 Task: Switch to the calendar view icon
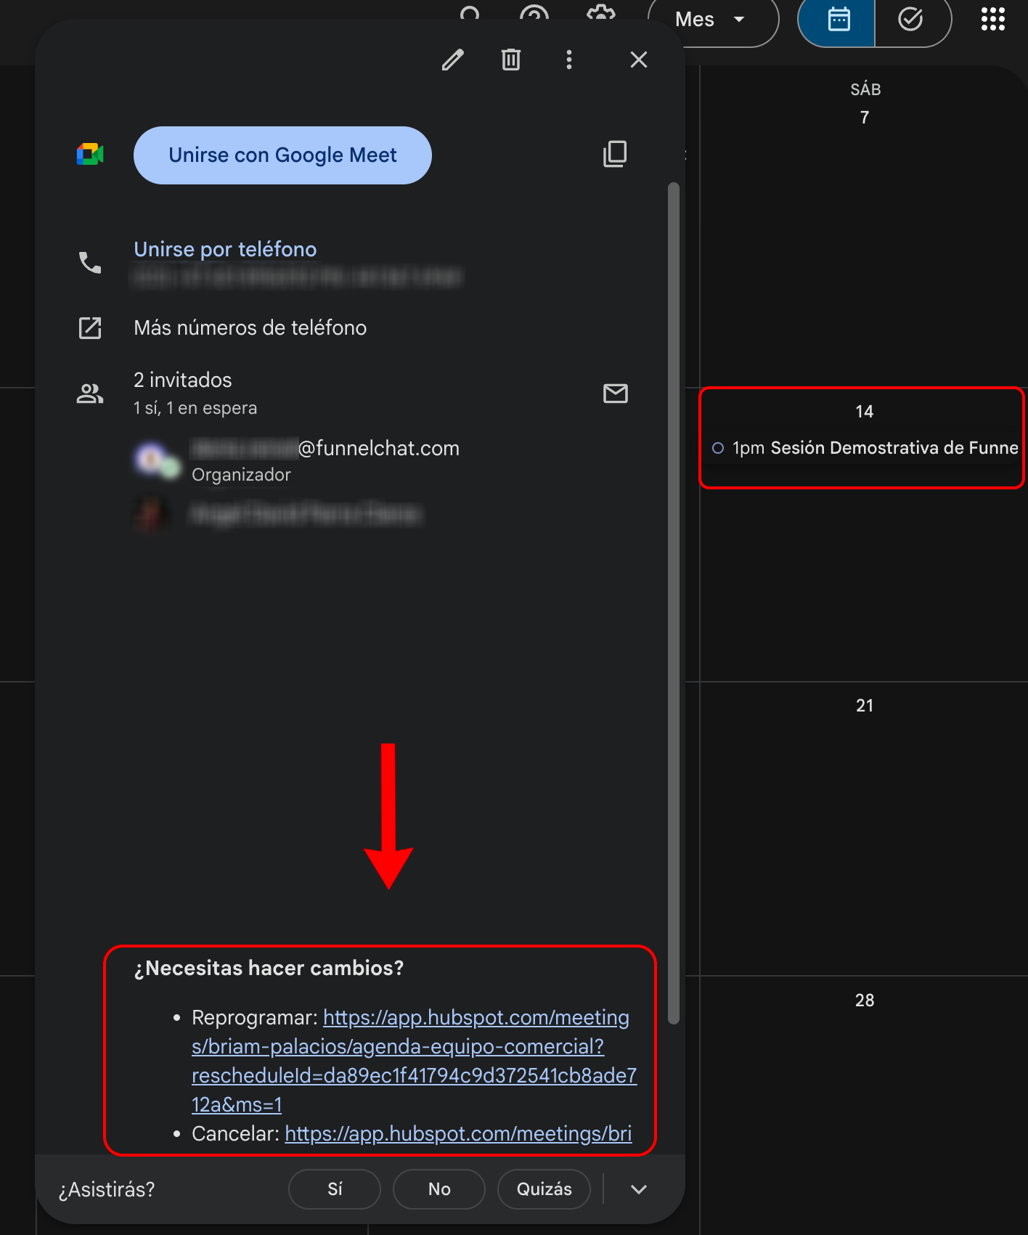(839, 20)
